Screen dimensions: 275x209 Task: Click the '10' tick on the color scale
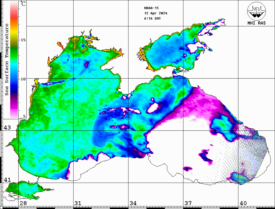point(23,79)
